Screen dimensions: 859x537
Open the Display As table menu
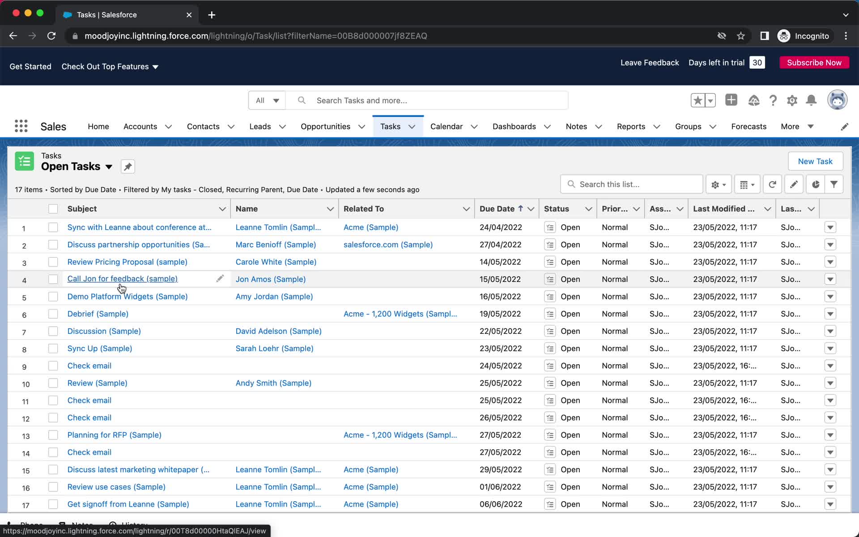(x=747, y=184)
